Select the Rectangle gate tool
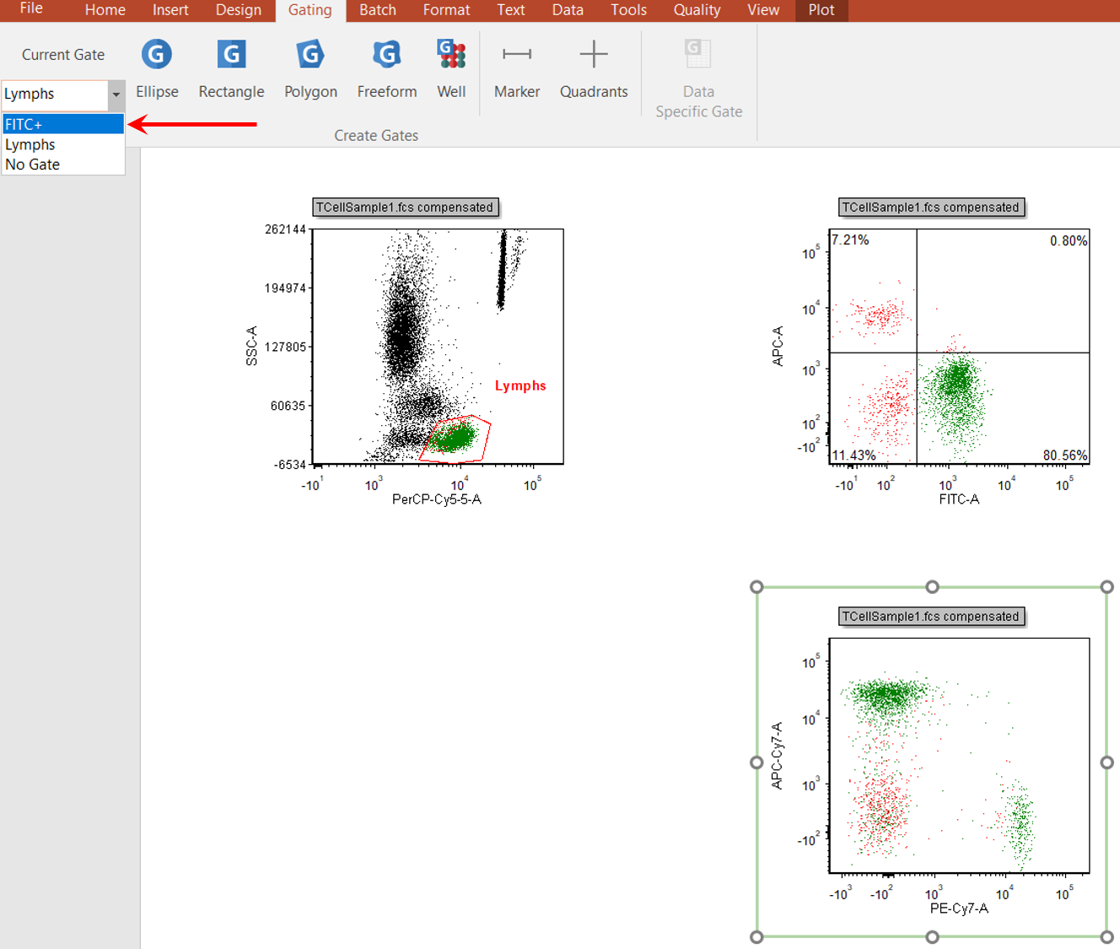 pos(231,69)
